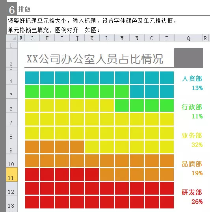Click the 研发部 legend label
The width and height of the screenshot is (210, 212).
pyautogui.click(x=192, y=192)
